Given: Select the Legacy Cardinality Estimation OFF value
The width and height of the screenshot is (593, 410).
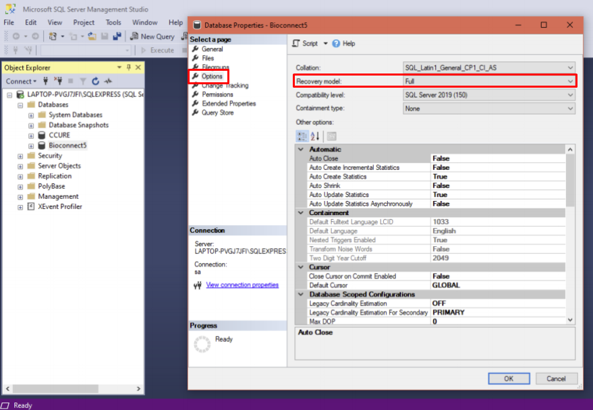Looking at the screenshot, I should [498, 303].
